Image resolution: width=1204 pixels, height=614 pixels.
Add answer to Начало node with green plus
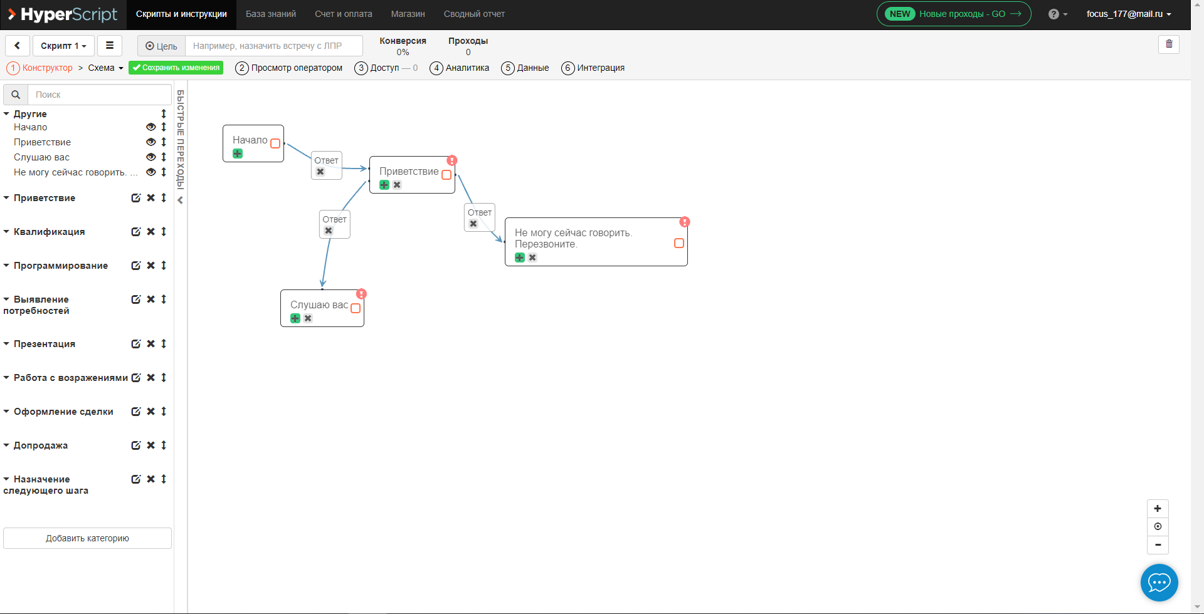238,154
